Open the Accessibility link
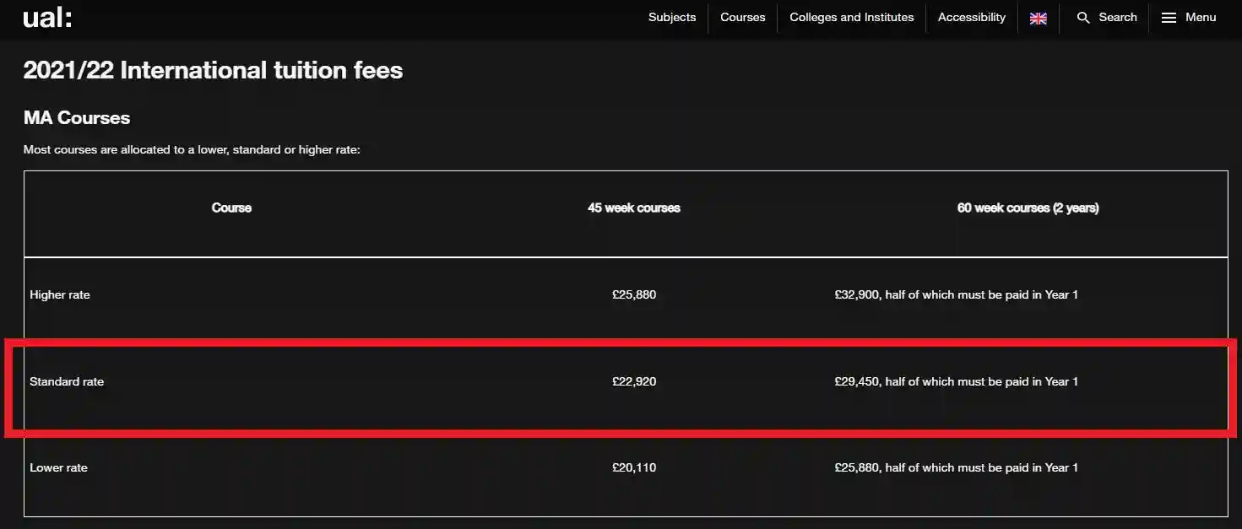This screenshot has height=529, width=1242. 971,17
